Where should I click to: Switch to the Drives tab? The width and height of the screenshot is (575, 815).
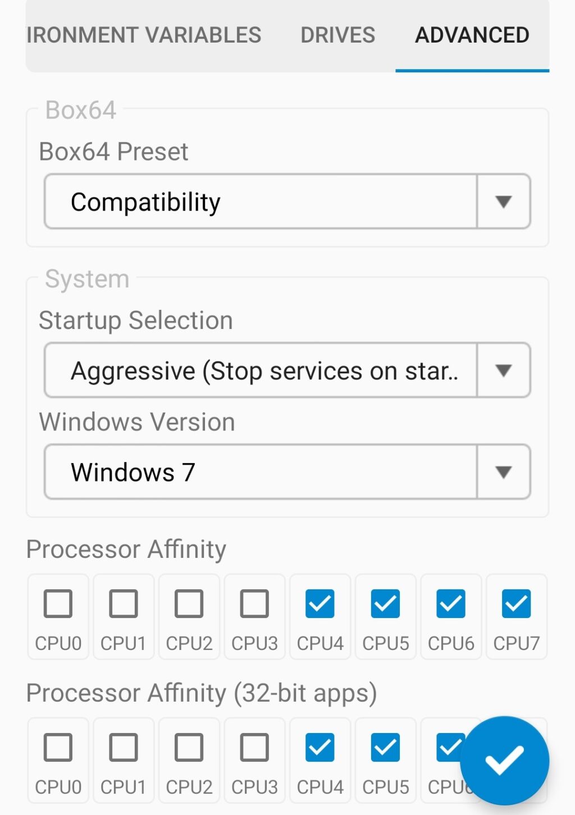point(337,35)
